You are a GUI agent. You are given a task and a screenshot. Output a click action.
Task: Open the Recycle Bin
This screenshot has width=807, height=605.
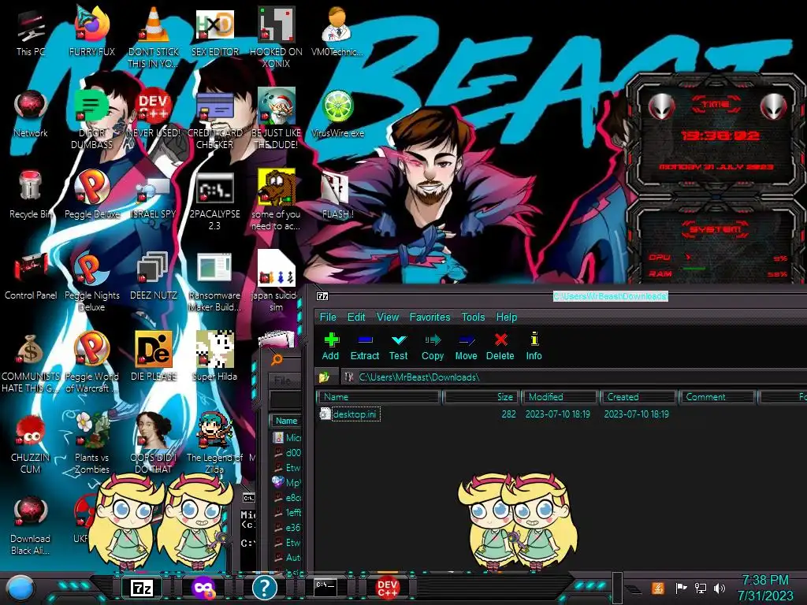31,195
